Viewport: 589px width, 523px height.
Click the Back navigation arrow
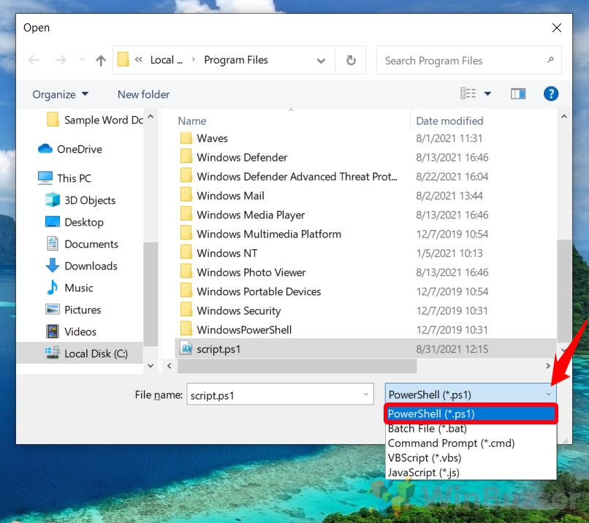(34, 61)
